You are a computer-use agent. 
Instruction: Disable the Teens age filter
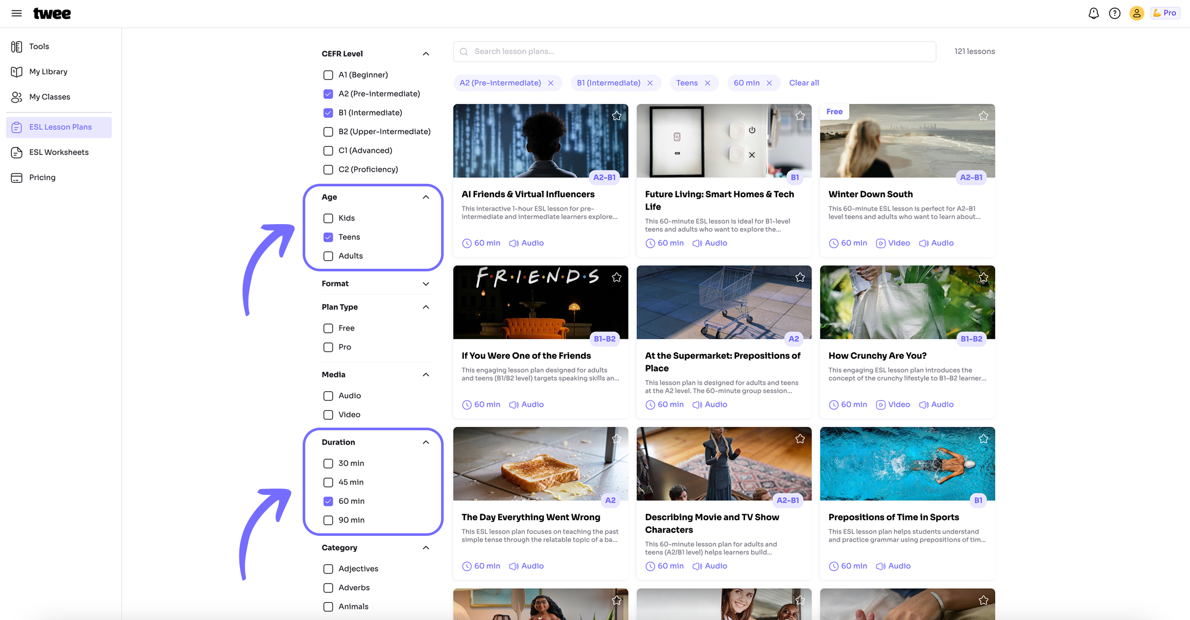[328, 237]
